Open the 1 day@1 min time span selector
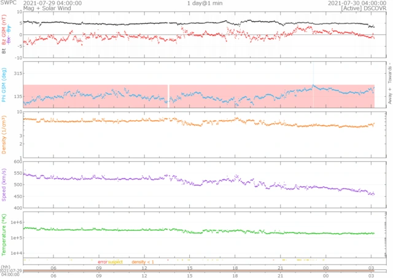393x278 pixels. (x=208, y=3)
